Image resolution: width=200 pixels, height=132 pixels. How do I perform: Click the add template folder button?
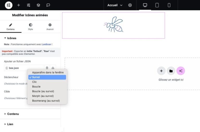[171, 71]
